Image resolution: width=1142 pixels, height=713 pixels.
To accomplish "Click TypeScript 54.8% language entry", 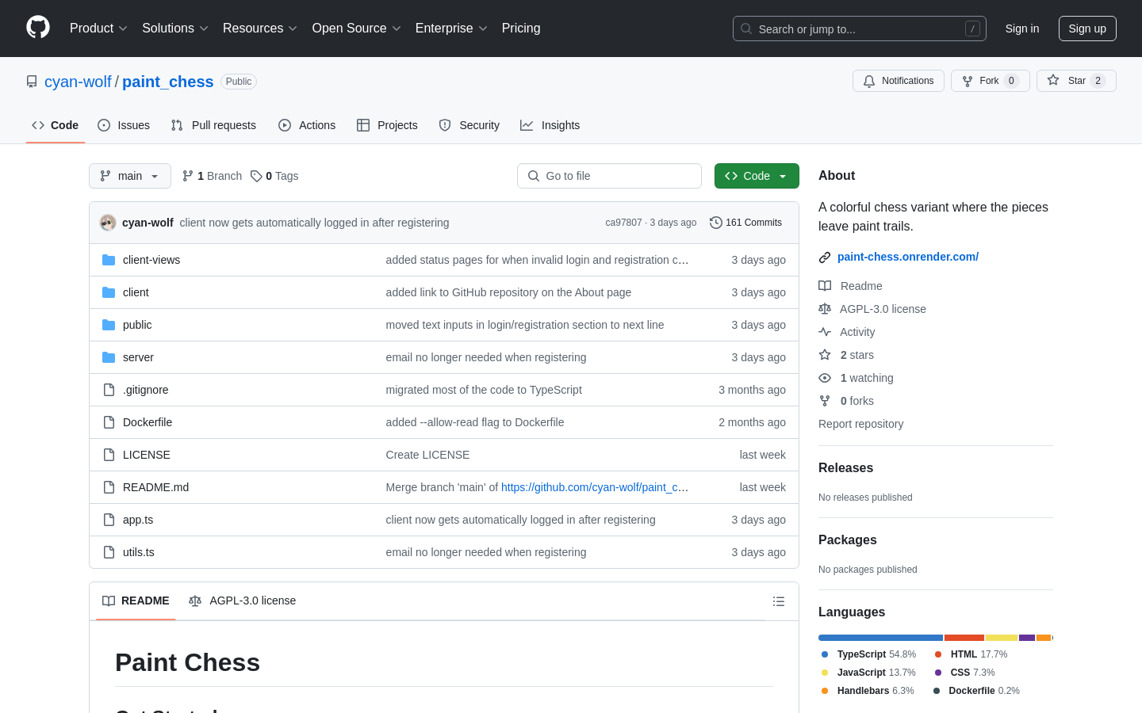I will point(869,654).
